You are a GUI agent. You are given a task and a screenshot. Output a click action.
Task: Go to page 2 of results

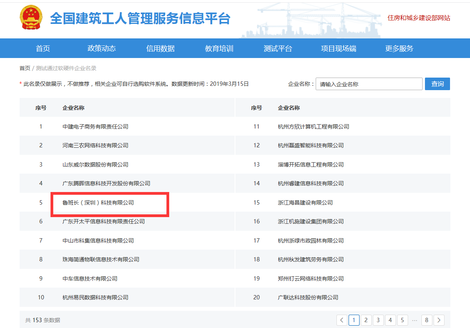pos(366,320)
